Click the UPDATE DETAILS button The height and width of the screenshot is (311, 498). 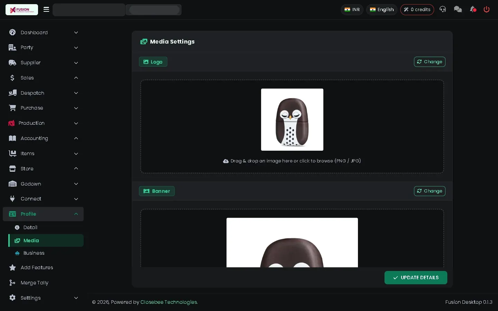(416, 277)
